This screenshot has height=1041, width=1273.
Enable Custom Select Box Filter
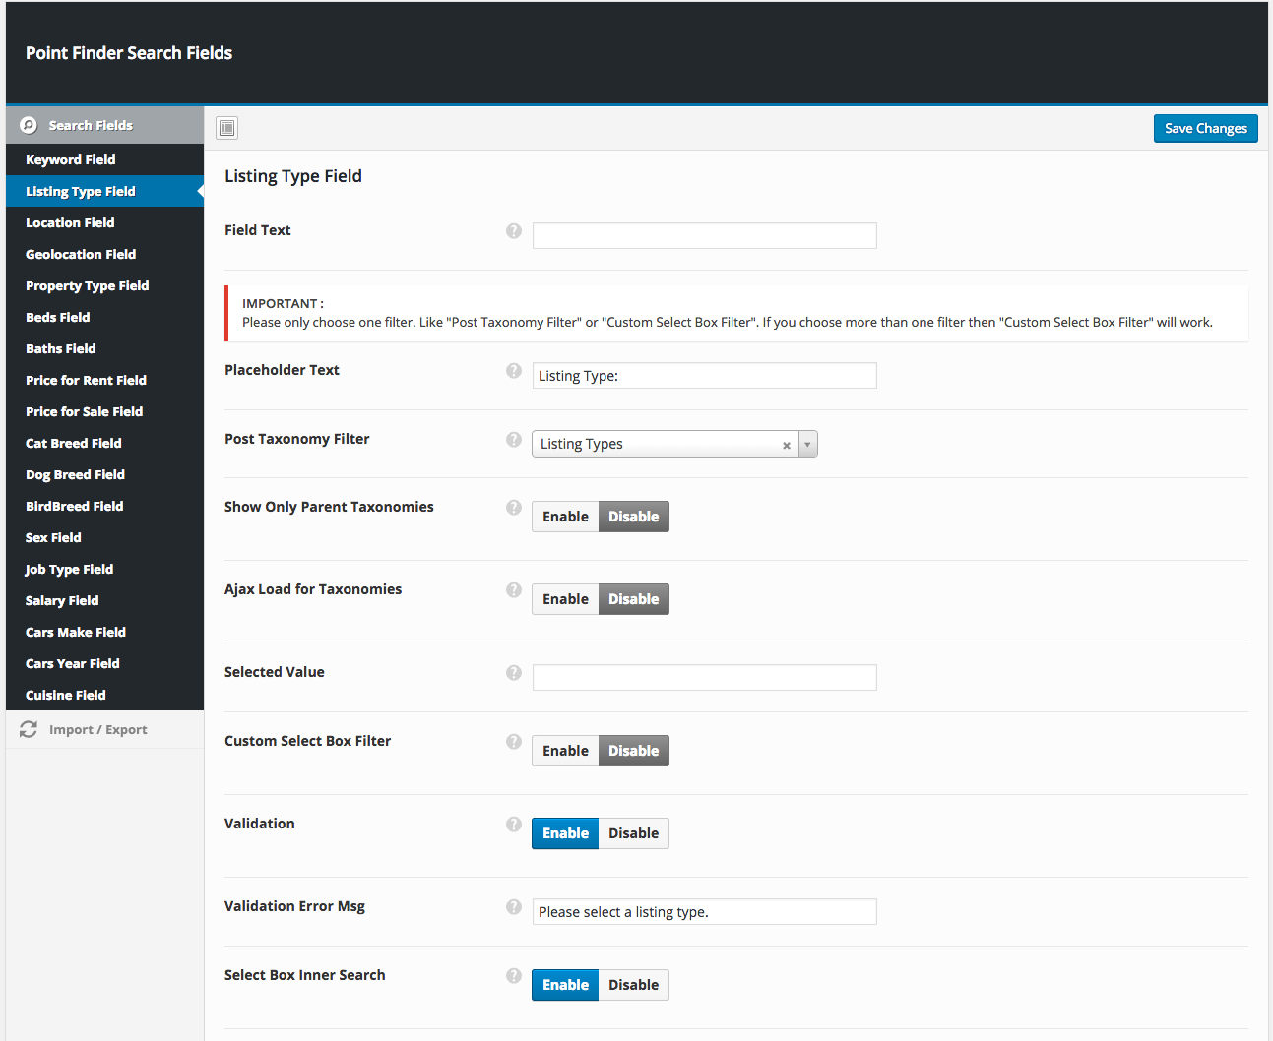pyautogui.click(x=565, y=751)
